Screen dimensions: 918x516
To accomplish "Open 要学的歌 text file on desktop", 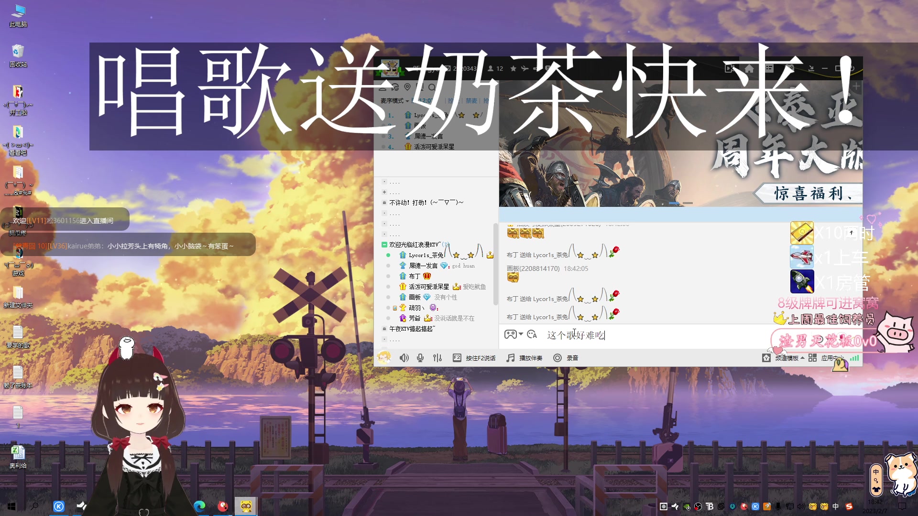I will tap(18, 337).
